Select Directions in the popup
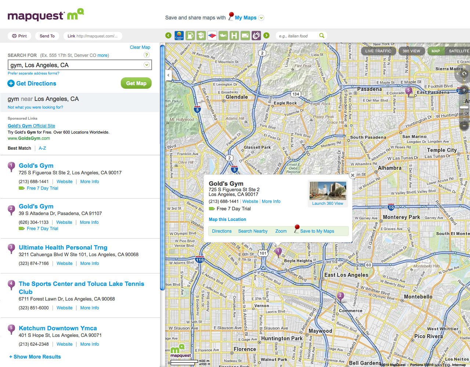The width and height of the screenshot is (470, 367). point(222,231)
